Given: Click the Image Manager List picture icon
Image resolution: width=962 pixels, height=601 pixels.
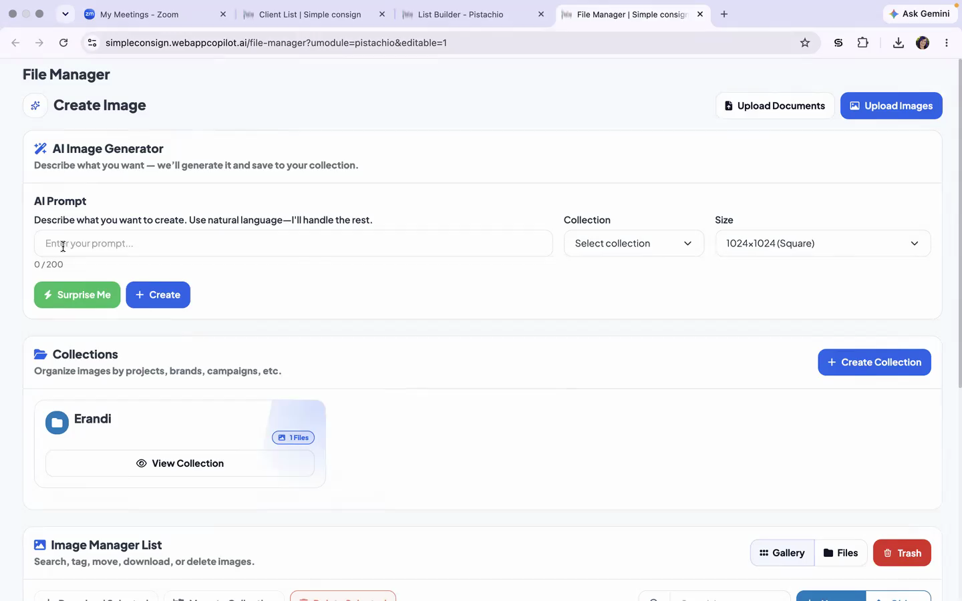Looking at the screenshot, I should [40, 545].
